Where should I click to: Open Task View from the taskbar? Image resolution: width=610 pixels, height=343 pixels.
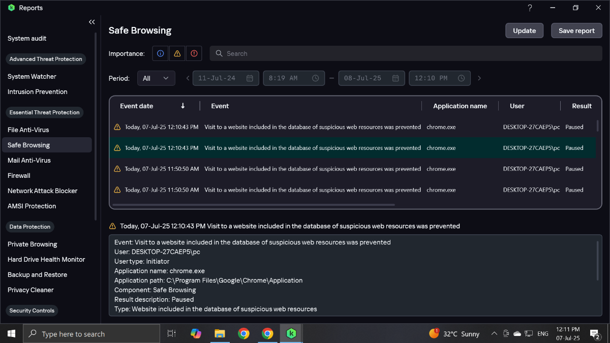click(172, 333)
